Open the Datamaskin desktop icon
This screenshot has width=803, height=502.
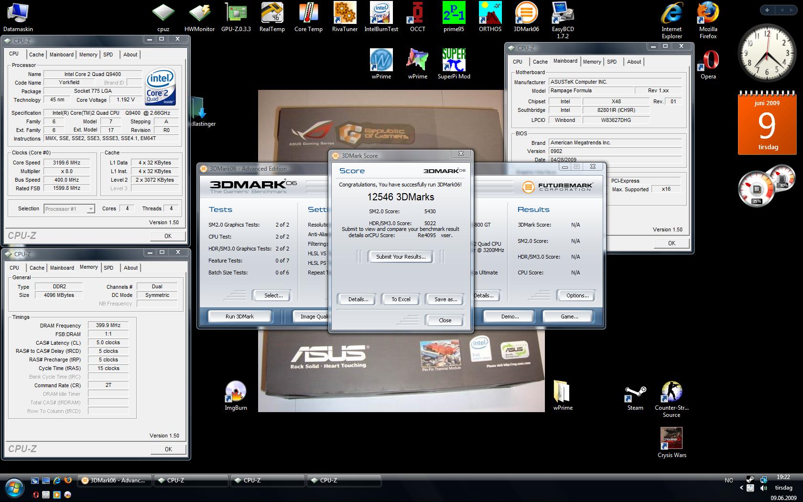18,18
